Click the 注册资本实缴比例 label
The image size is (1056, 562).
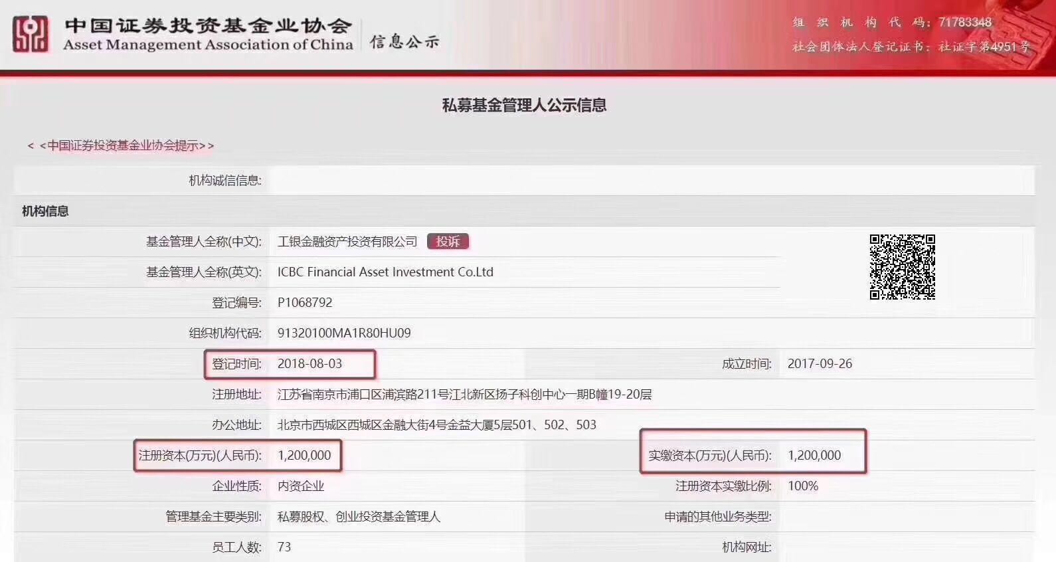pos(724,486)
